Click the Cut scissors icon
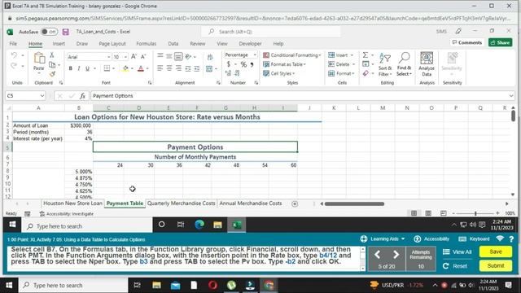Screen dimensions: 521x293 (52, 55)
